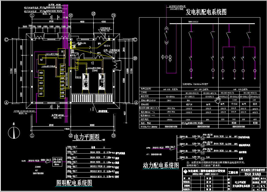This screenshot has width=267, height=192.
Task: Click the BV2X2.5 FPC20 cable label
Action: 96,167
